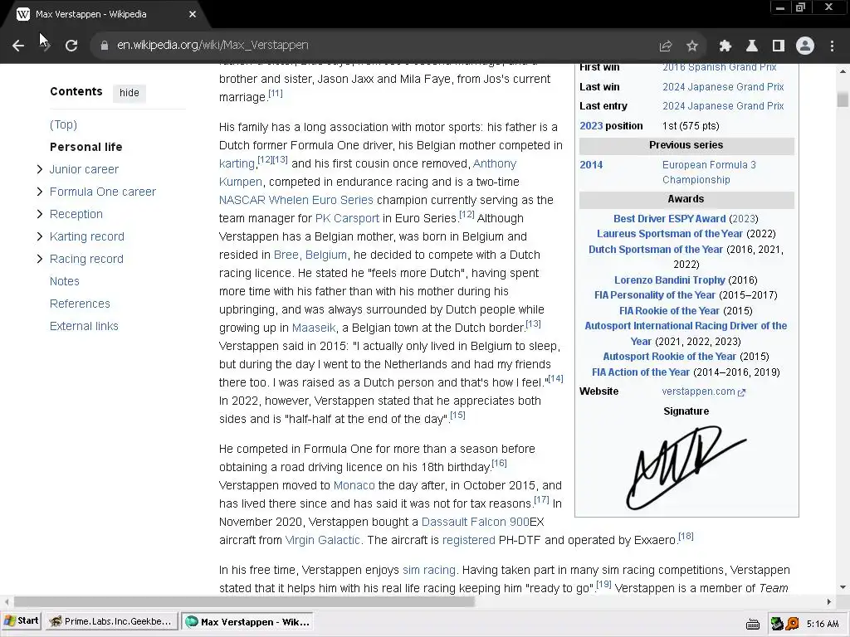
Task: Open citation [18] footnote
Action: tap(686, 537)
